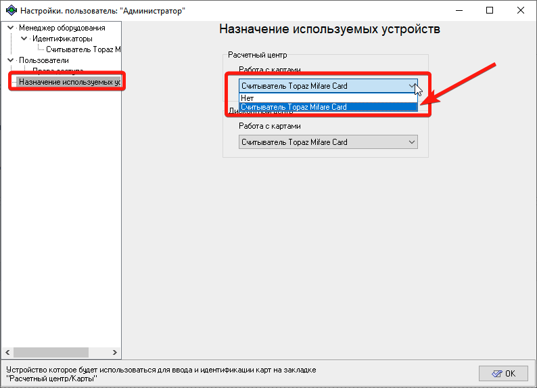Screen dimensions: 537x388
Task: Click the application icon in the title bar
Action: pos(11,10)
